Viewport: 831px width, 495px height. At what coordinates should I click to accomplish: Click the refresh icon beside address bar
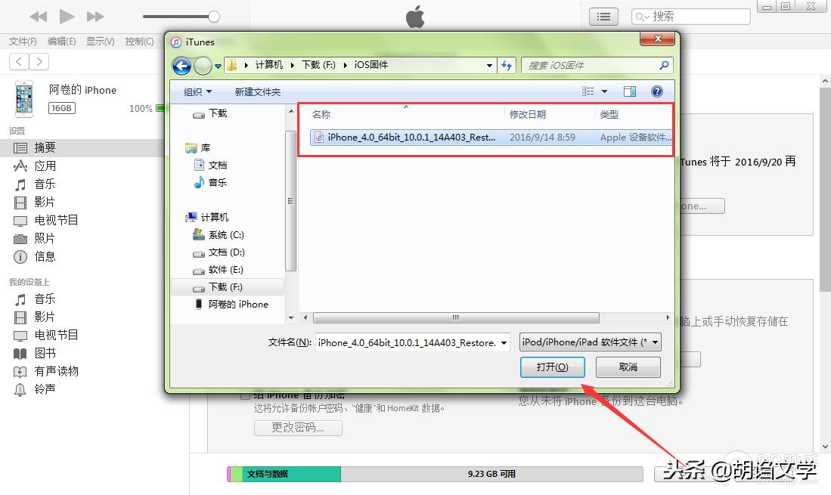507,66
